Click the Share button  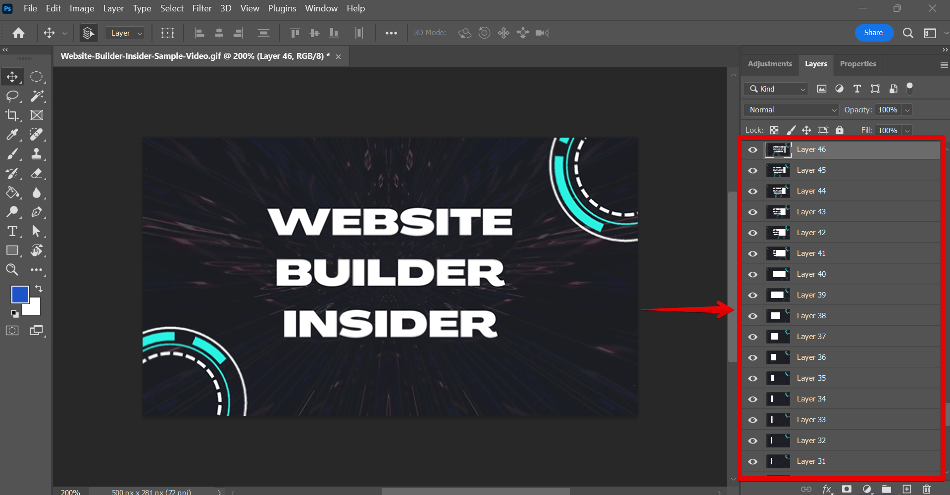coord(873,33)
